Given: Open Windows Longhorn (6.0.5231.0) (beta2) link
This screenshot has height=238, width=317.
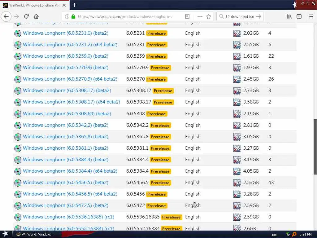Looking at the screenshot, I should click(x=66, y=33).
